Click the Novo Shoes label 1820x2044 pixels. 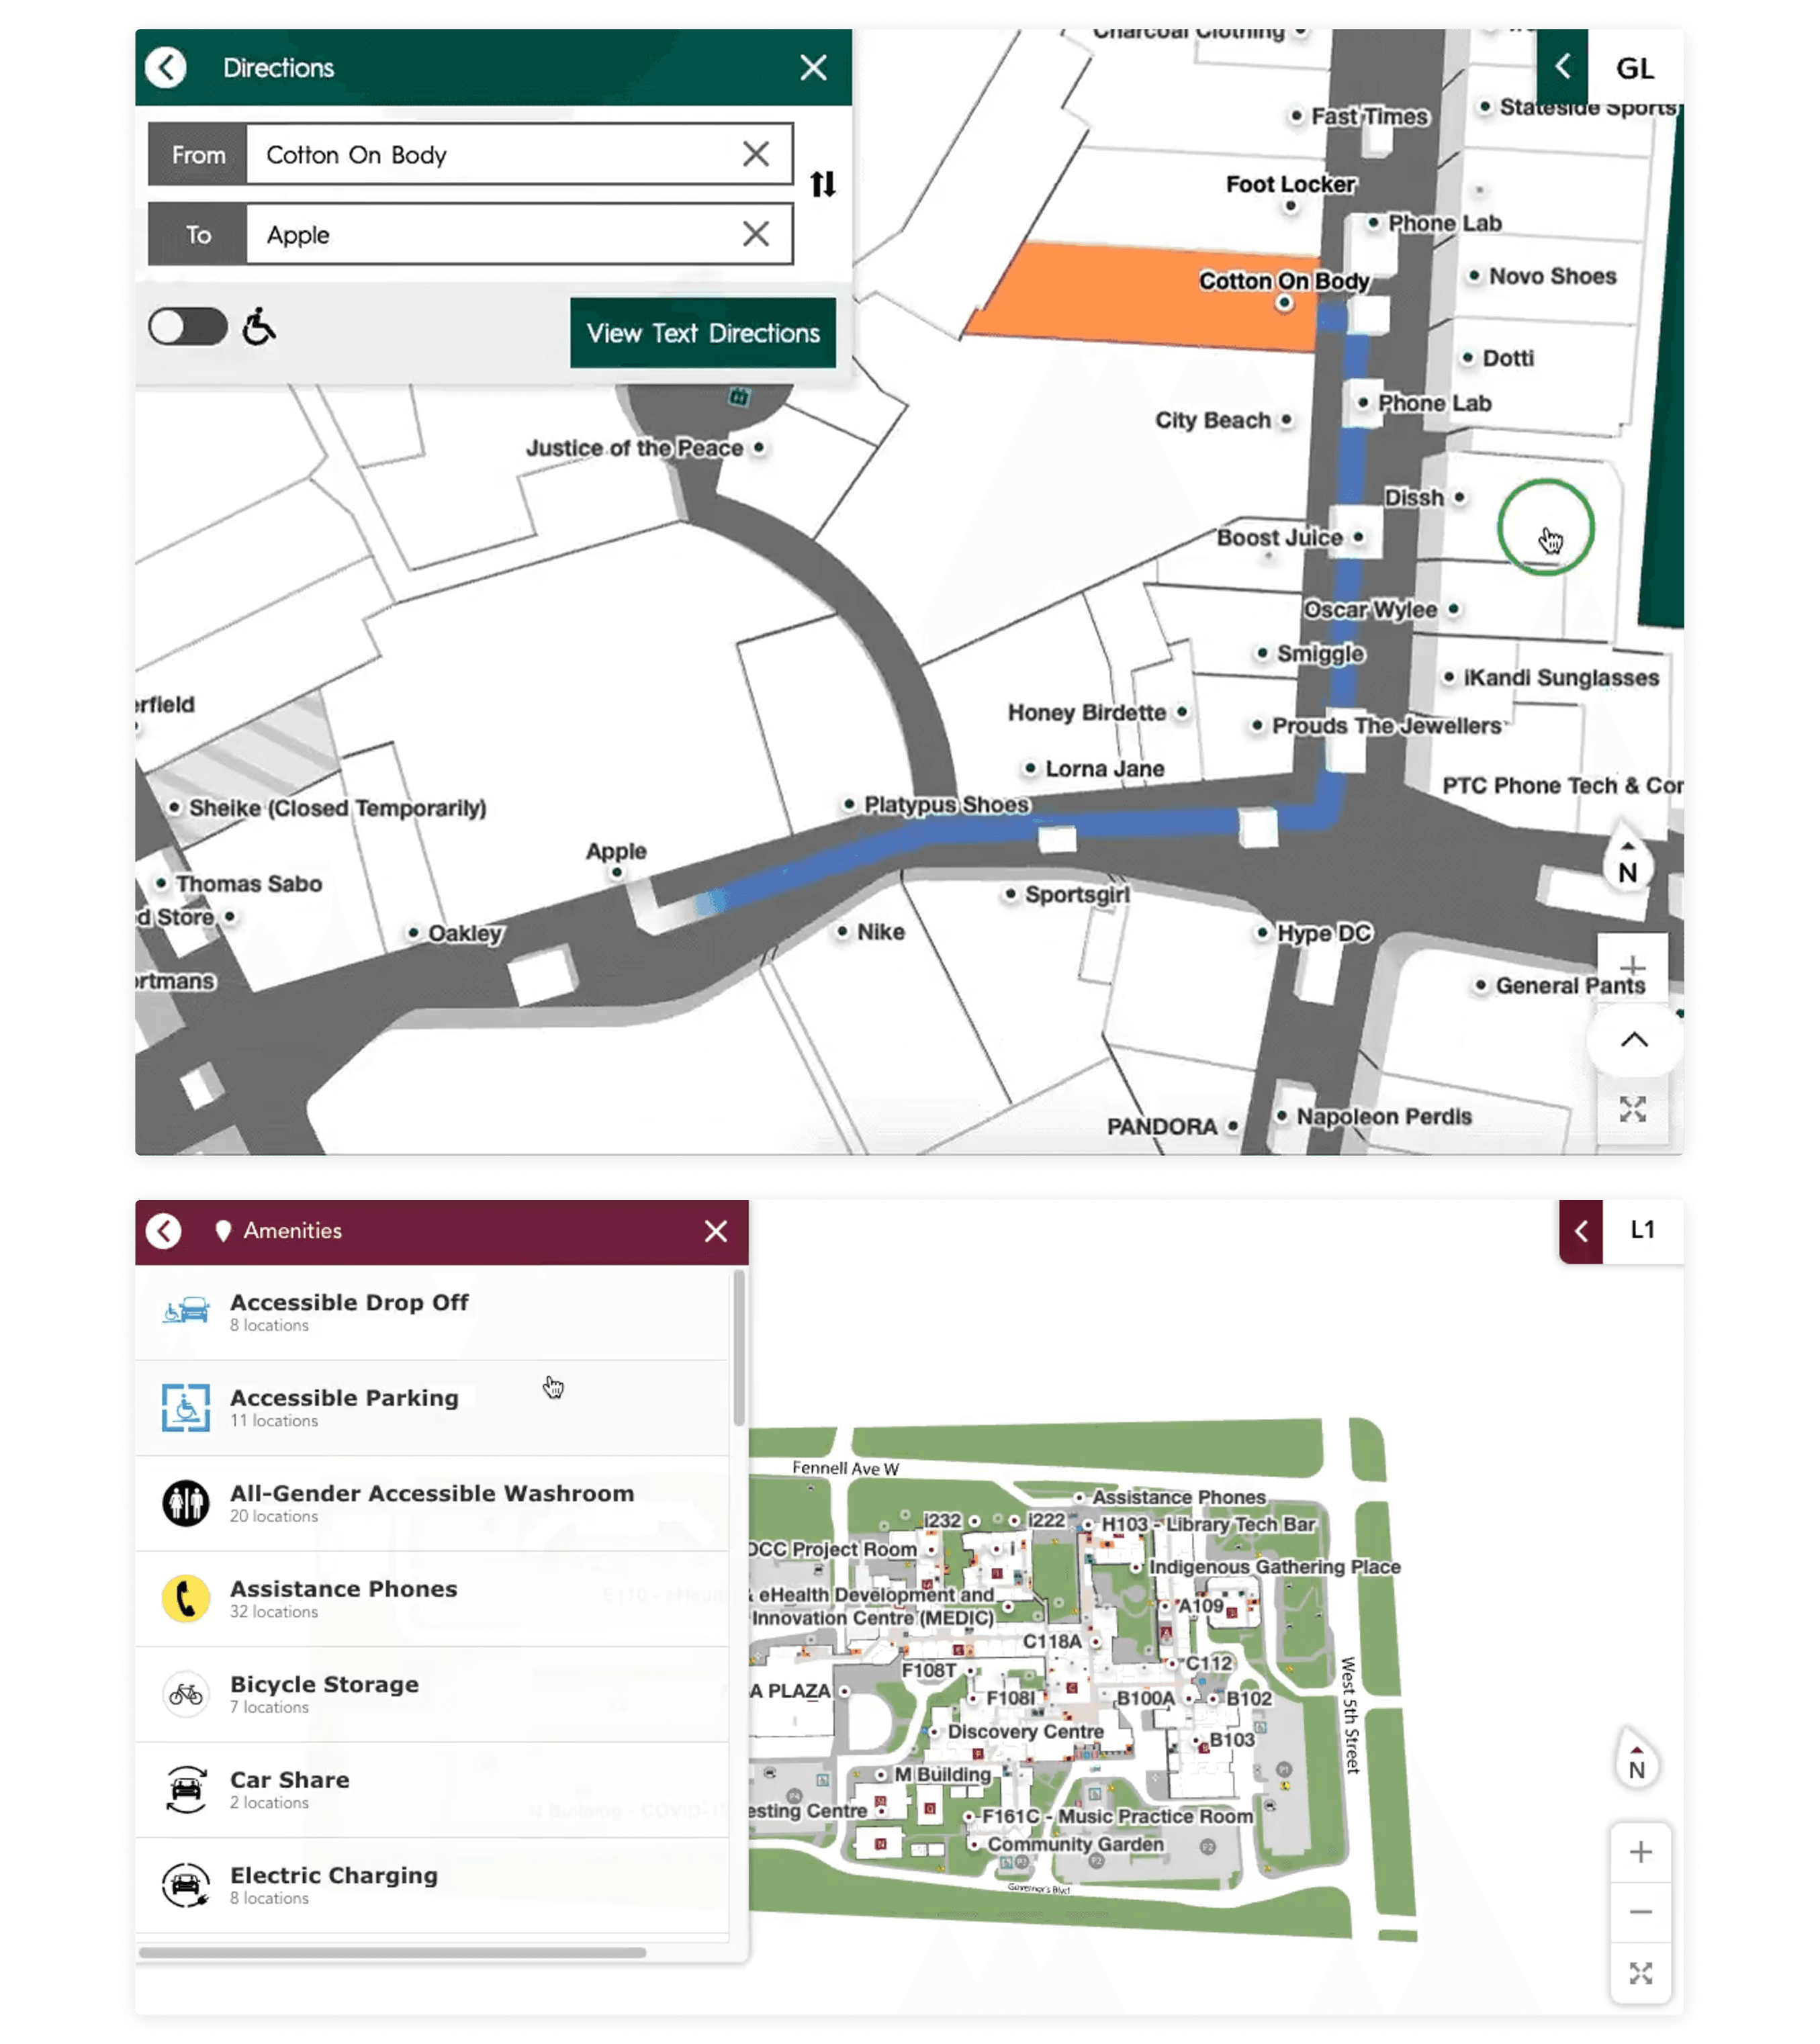pos(1552,276)
